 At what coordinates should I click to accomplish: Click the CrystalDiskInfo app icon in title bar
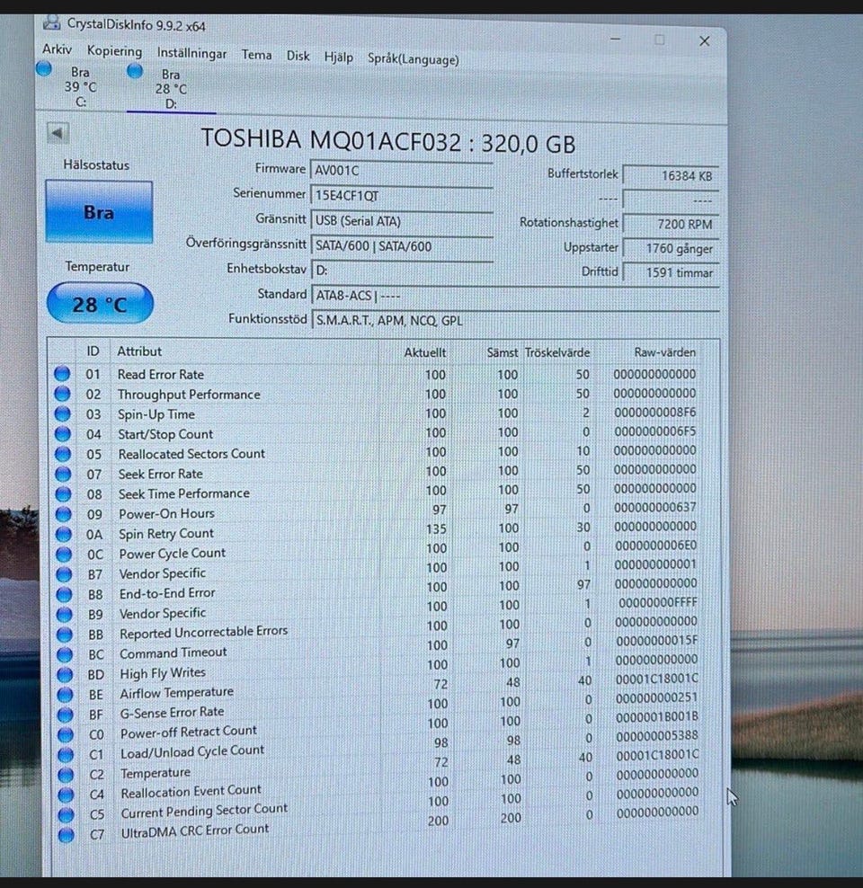tap(52, 23)
